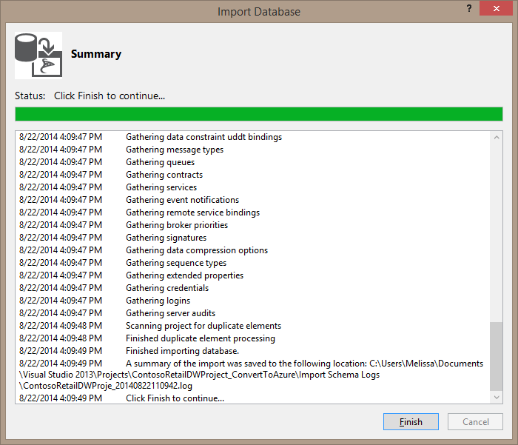Viewport: 518px width, 445px height.
Task: Click the green progress bar
Action: [x=259, y=114]
